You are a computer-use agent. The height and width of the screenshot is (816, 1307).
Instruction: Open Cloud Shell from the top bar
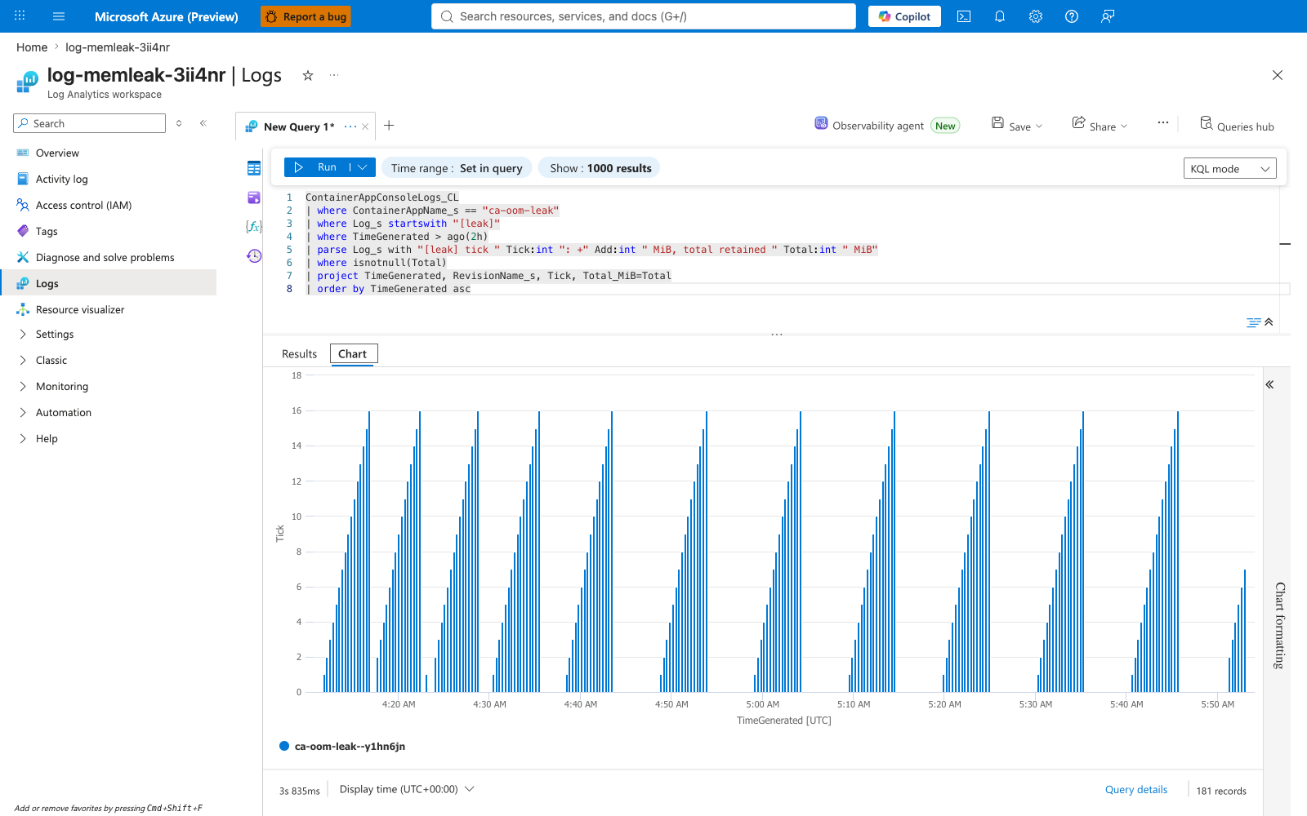(964, 16)
